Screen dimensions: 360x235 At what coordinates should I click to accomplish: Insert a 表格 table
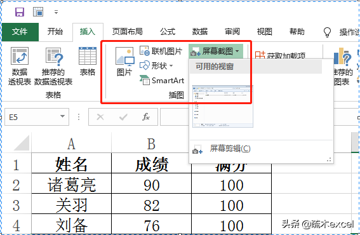[x=88, y=62]
